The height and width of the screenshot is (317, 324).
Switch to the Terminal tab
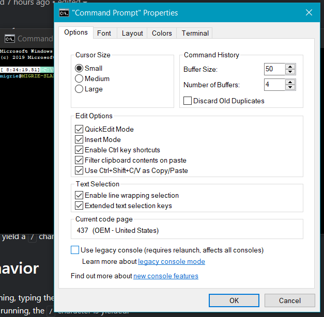[195, 33]
